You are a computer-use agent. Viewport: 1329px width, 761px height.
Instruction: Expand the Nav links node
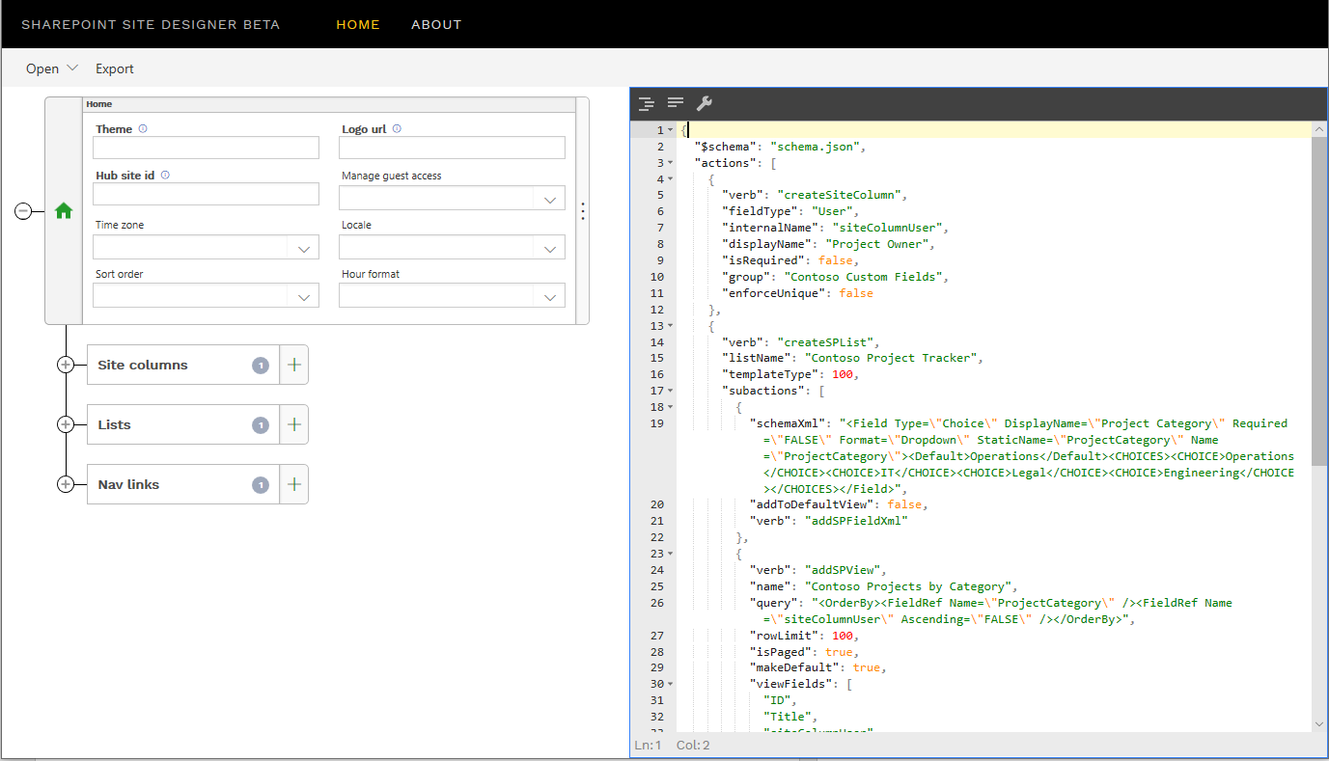(x=66, y=484)
